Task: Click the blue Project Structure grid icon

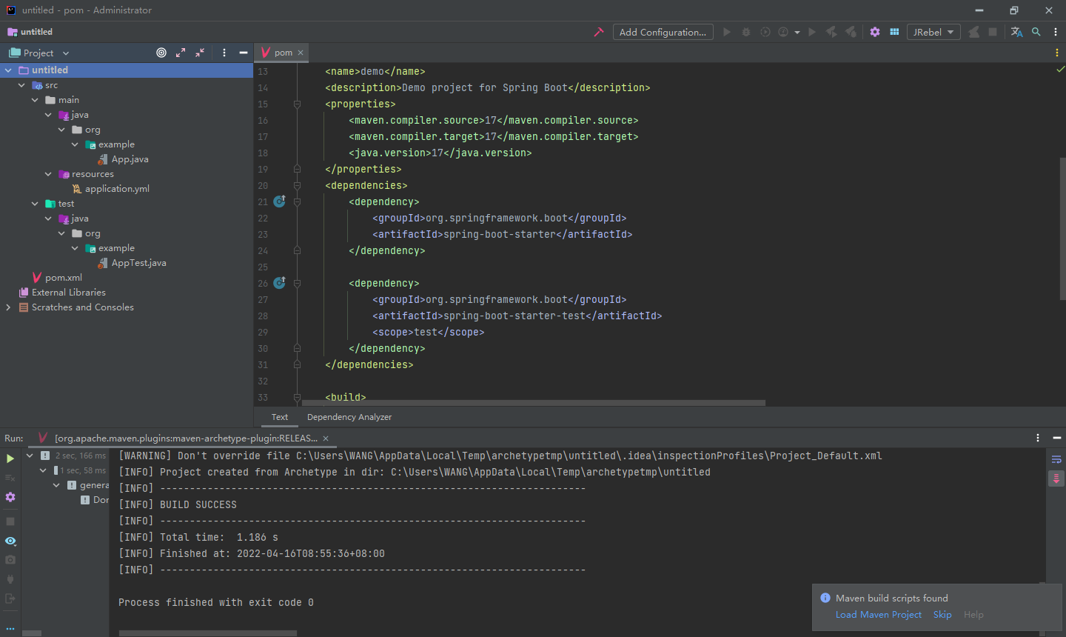Action: click(894, 32)
